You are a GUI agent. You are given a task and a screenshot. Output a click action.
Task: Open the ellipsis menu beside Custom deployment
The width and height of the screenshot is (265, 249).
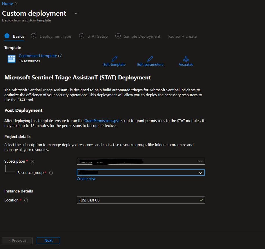click(x=75, y=13)
